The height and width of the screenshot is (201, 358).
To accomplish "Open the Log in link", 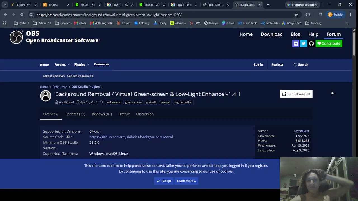I will point(258,65).
